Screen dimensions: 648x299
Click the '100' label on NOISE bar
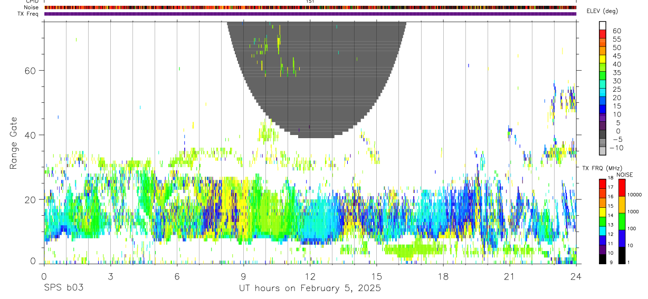click(x=631, y=228)
